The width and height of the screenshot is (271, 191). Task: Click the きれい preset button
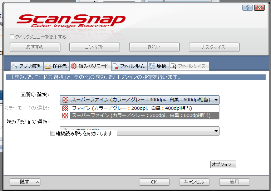point(154,47)
